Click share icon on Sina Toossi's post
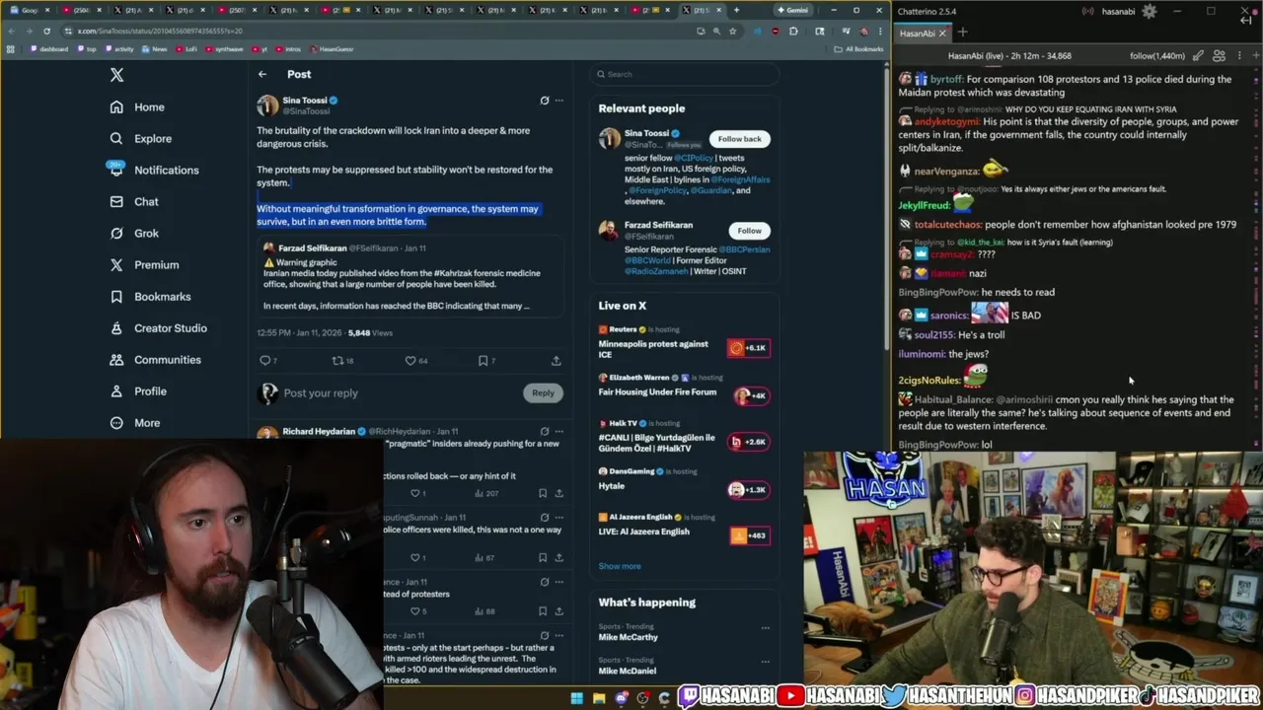Viewport: 1263px width, 710px height. [x=557, y=361]
